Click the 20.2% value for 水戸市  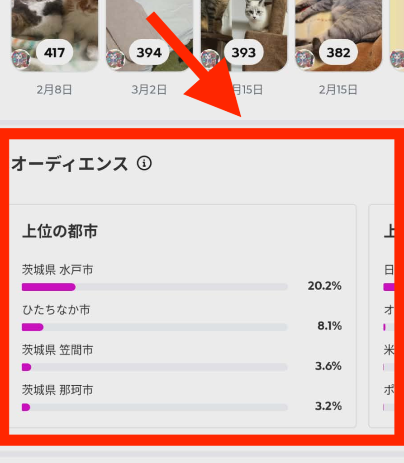[x=324, y=286]
